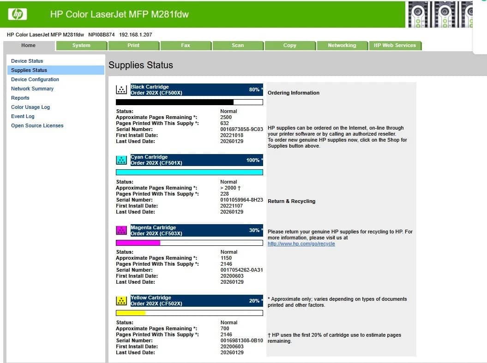Image resolution: width=487 pixels, height=363 pixels.
Task: Click the Return & Recycling heading
Action: click(291, 201)
